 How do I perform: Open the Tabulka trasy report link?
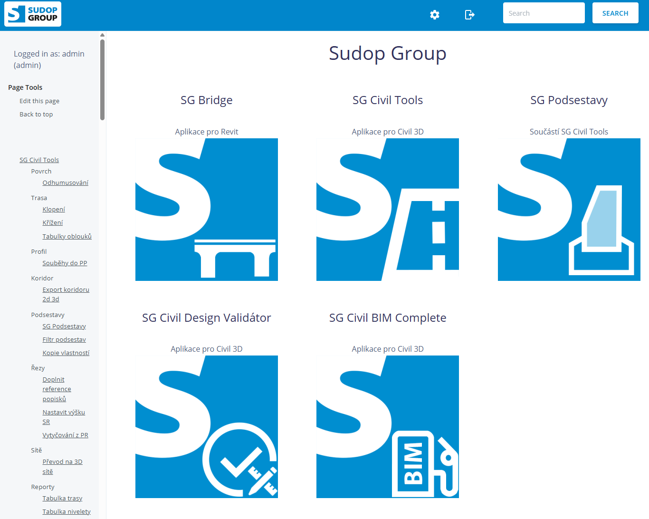(x=62, y=499)
